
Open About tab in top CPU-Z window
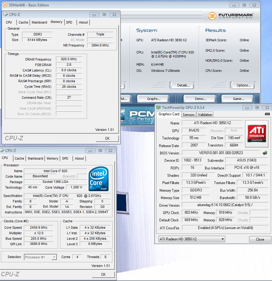point(83,22)
